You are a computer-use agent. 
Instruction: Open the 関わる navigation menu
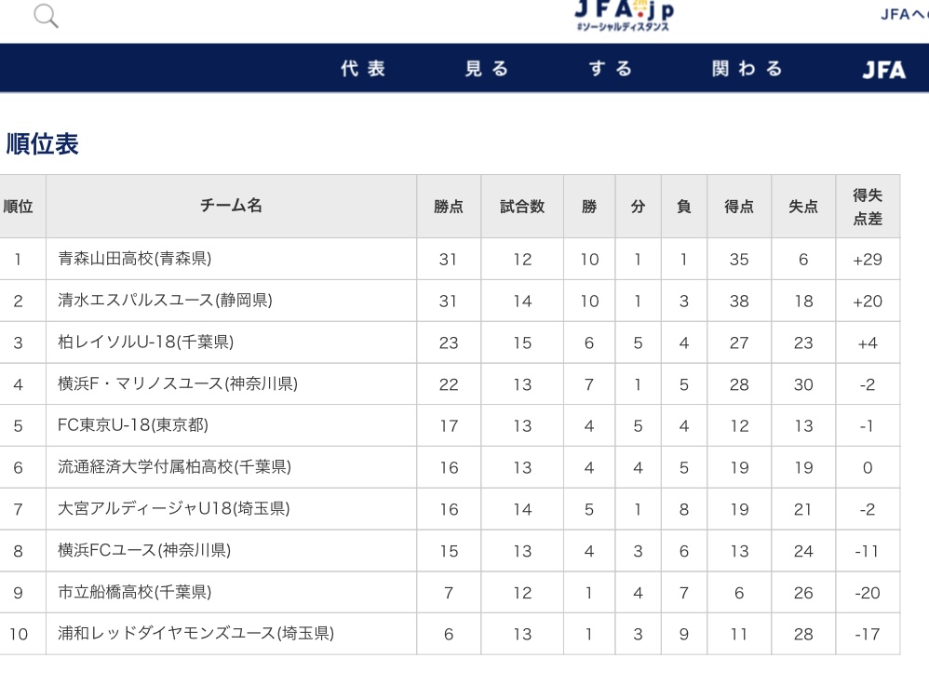pos(747,69)
